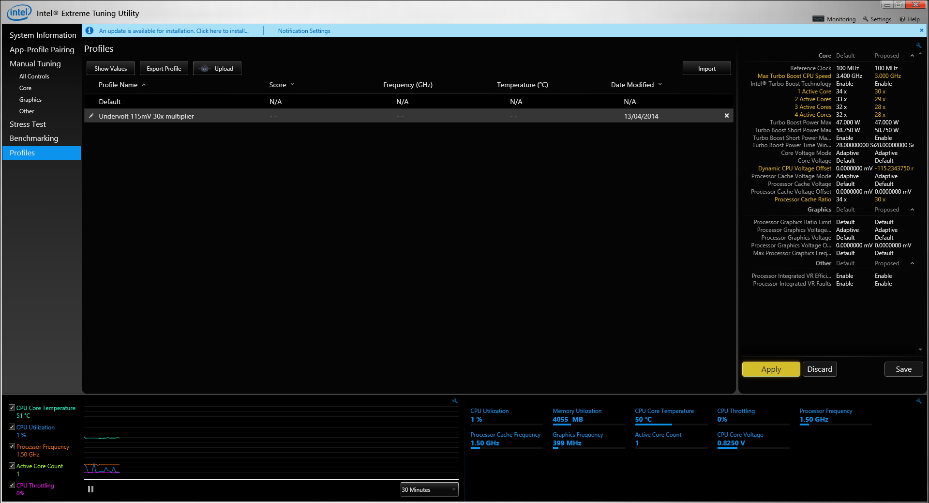Click Processor Cache Ratio setting

coord(803,199)
